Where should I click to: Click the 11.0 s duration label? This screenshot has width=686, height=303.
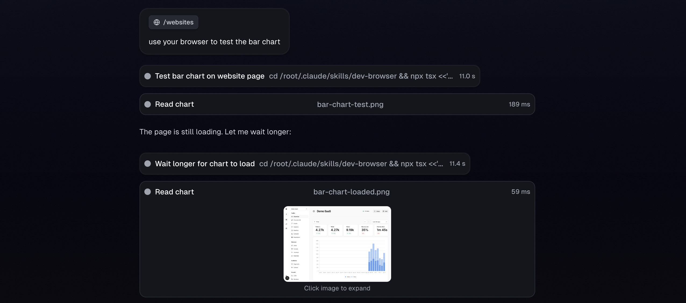467,76
